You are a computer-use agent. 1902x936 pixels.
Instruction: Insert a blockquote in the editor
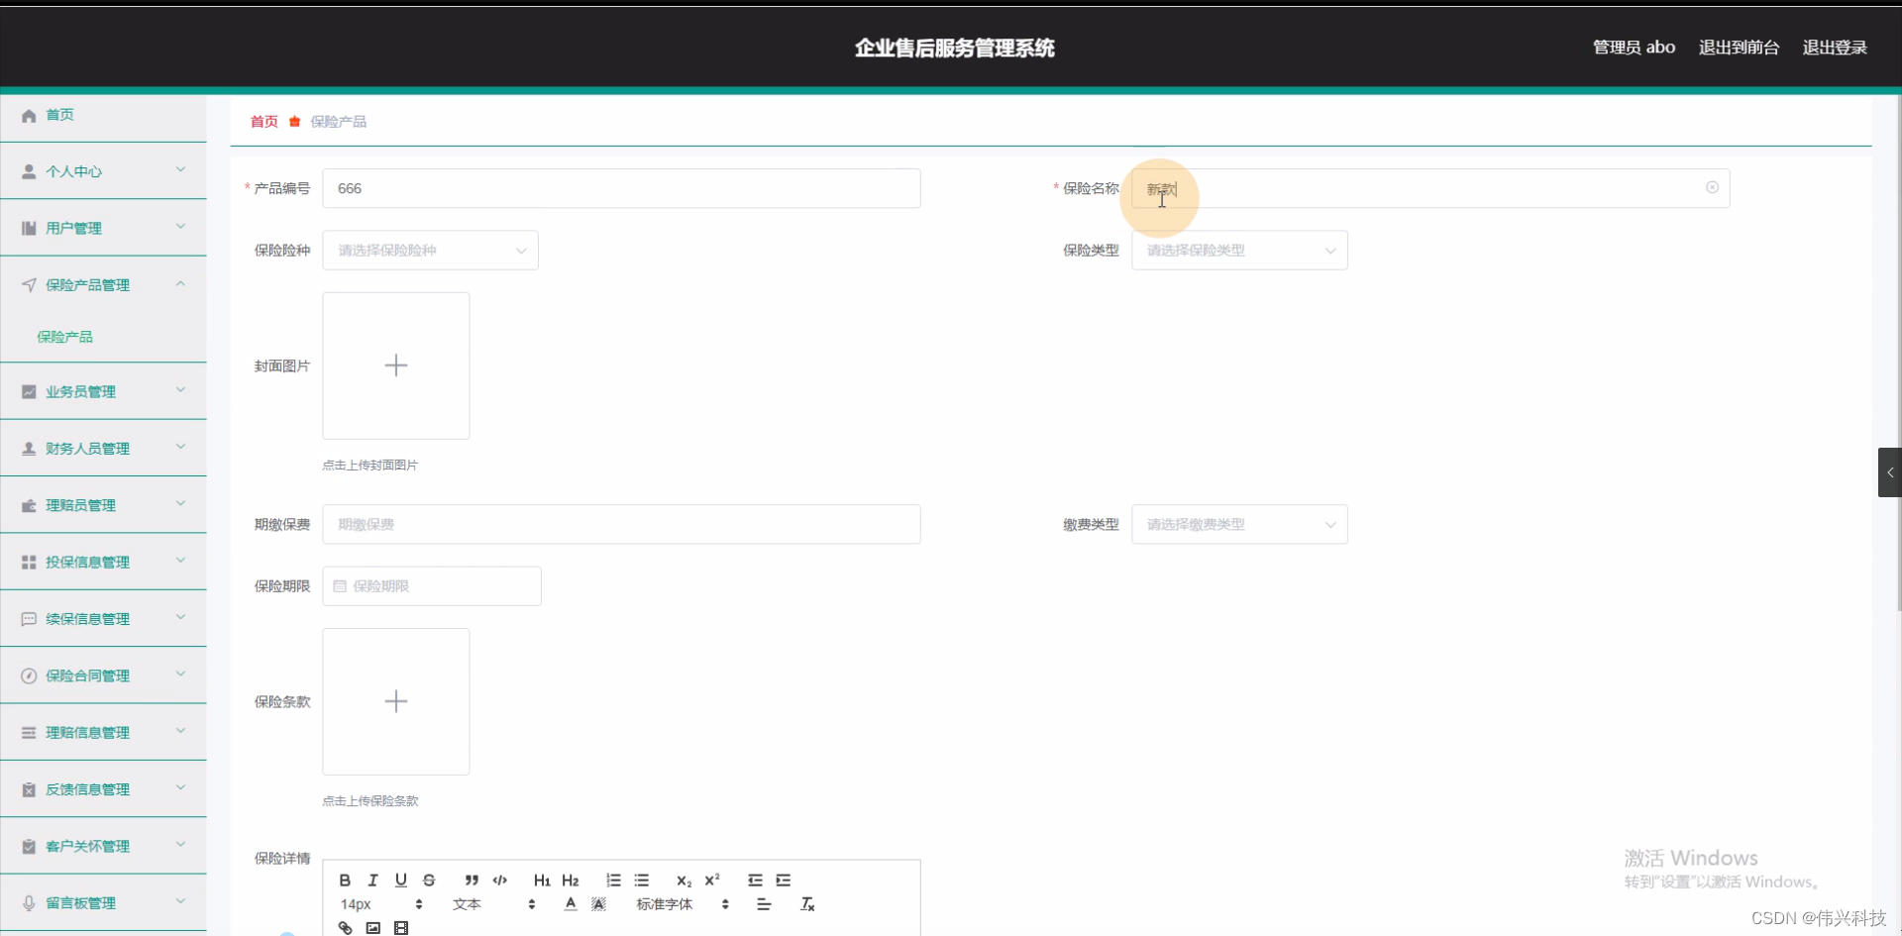[471, 881]
